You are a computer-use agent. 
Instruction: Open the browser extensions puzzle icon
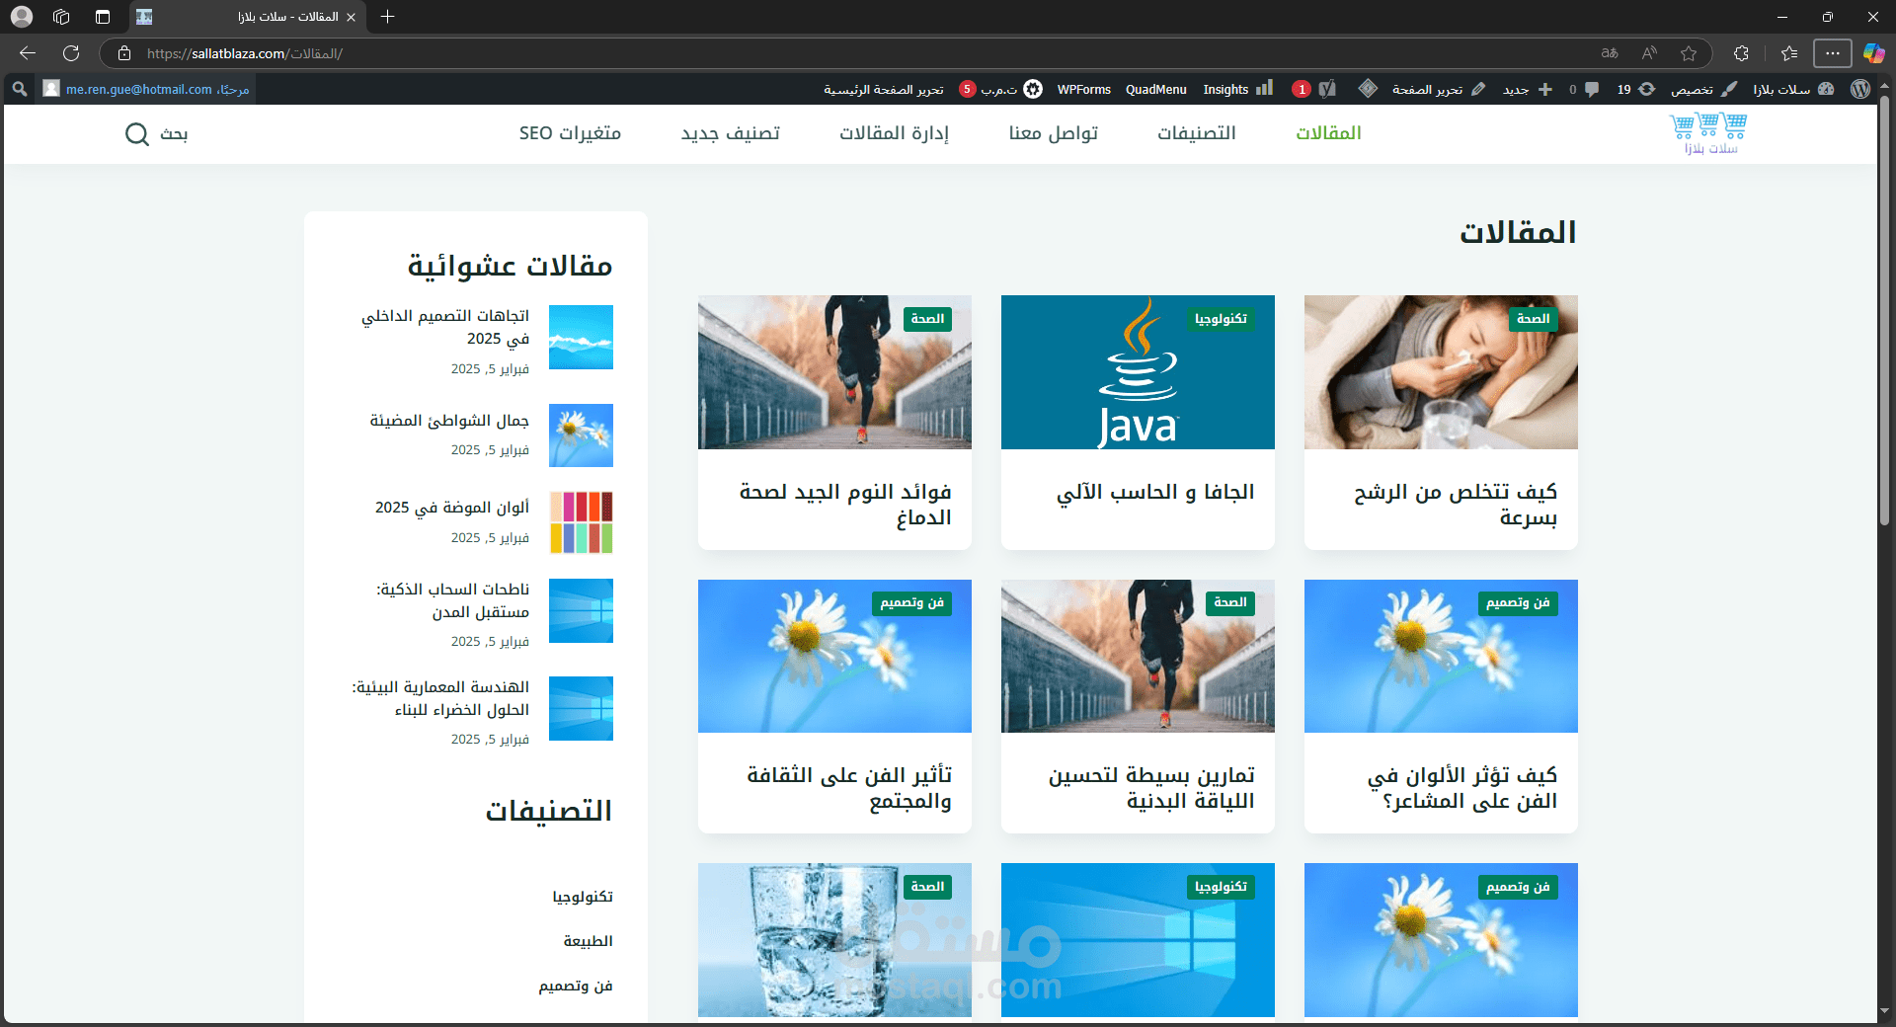pos(1741,53)
